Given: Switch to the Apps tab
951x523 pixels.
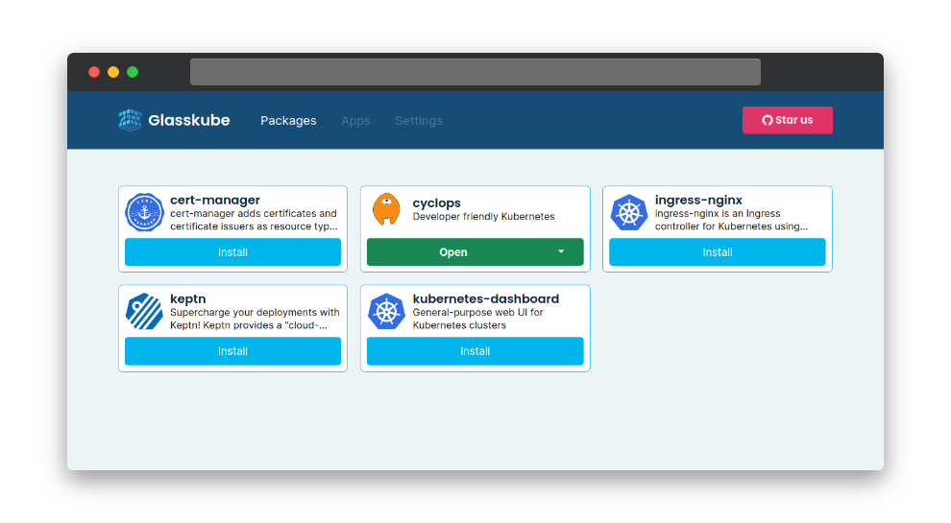Looking at the screenshot, I should (x=355, y=121).
